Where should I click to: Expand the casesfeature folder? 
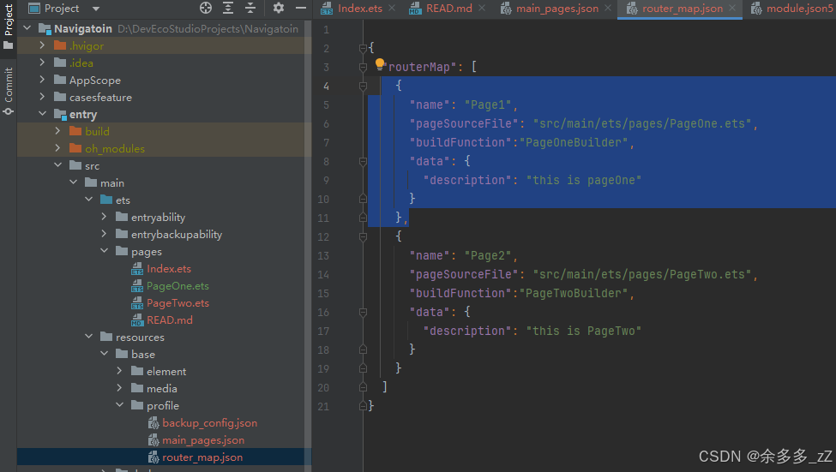click(x=42, y=97)
